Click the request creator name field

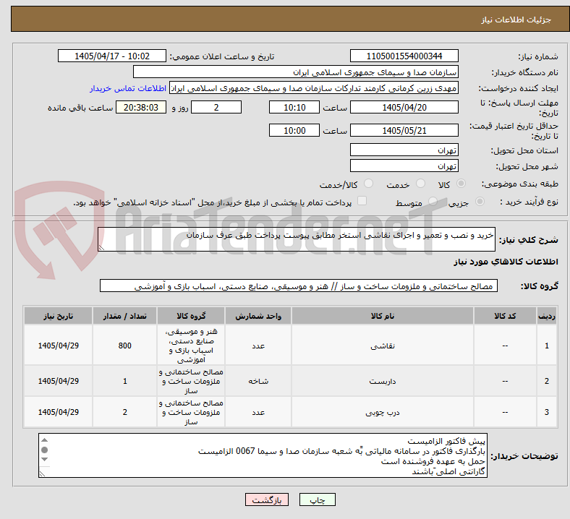point(314,88)
